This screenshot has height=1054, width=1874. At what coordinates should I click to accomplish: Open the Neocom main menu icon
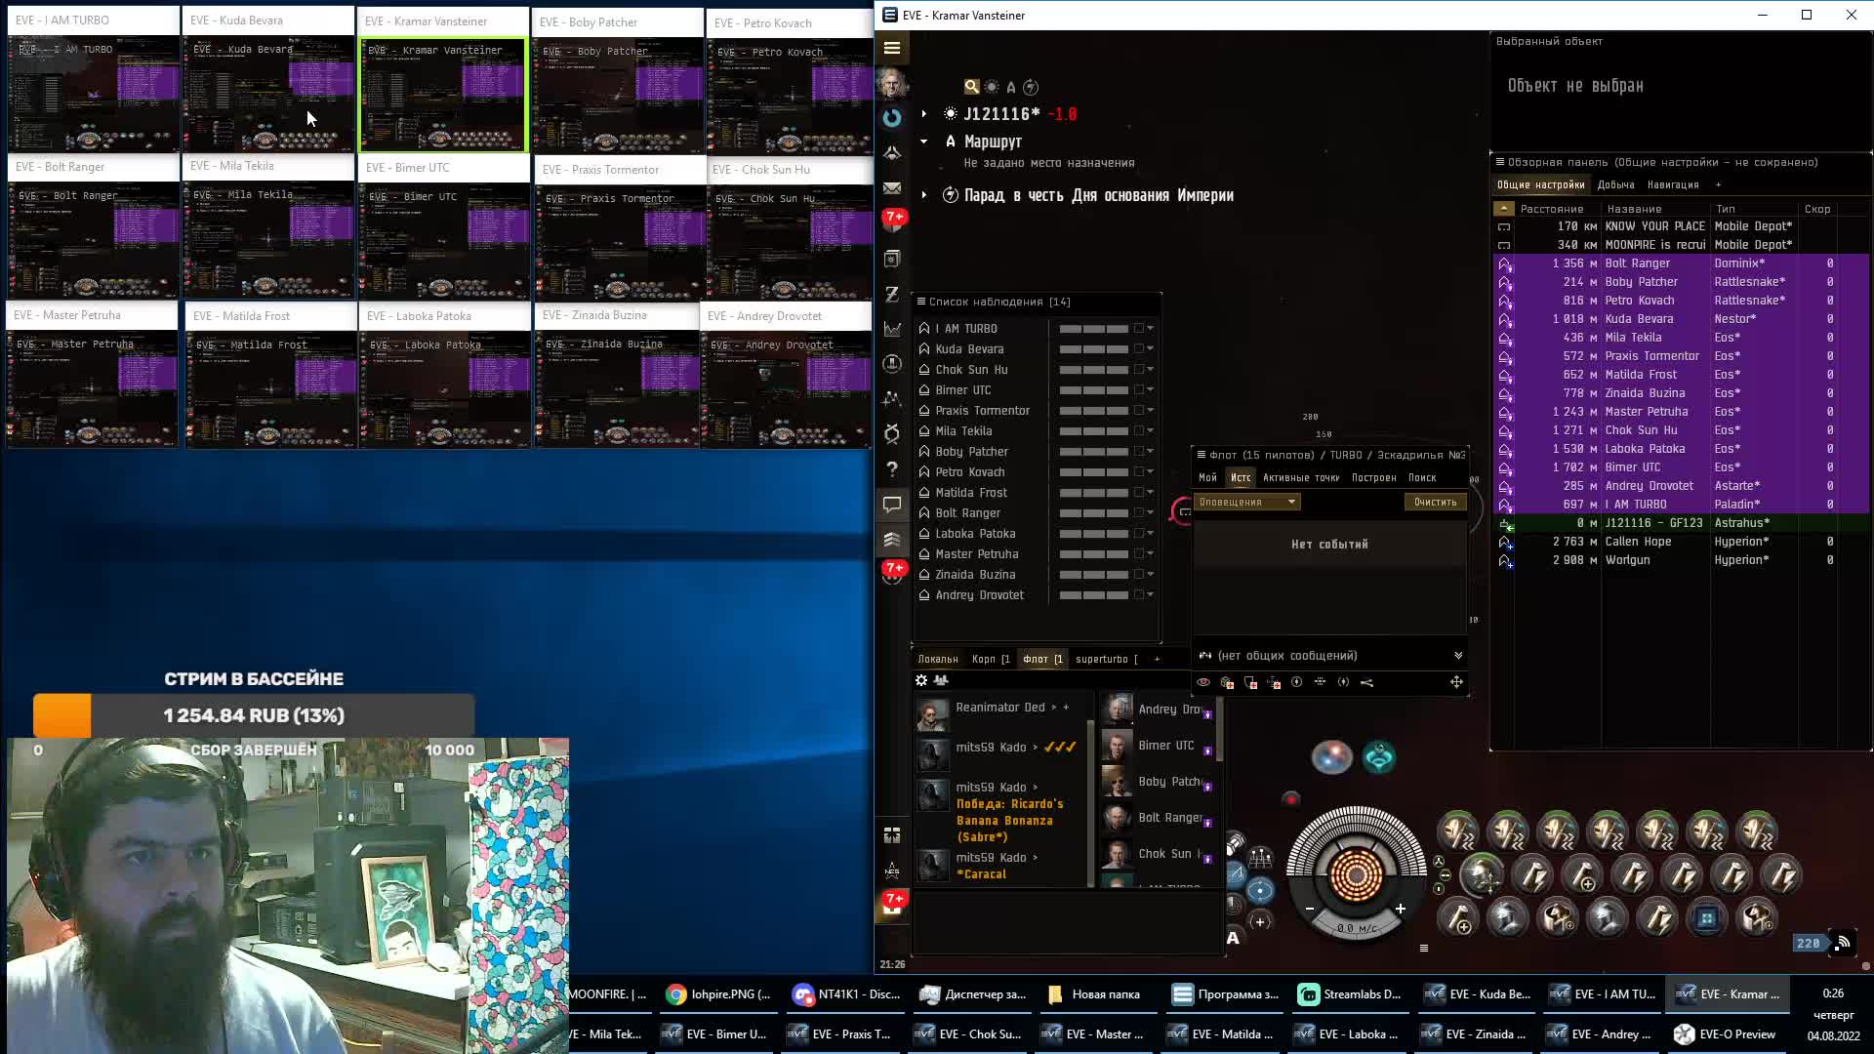pos(891,47)
